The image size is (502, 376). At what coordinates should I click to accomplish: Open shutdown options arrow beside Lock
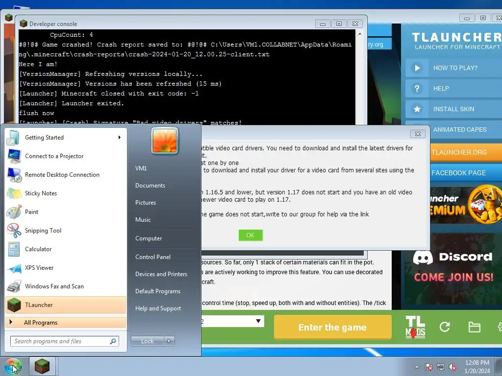tap(169, 341)
